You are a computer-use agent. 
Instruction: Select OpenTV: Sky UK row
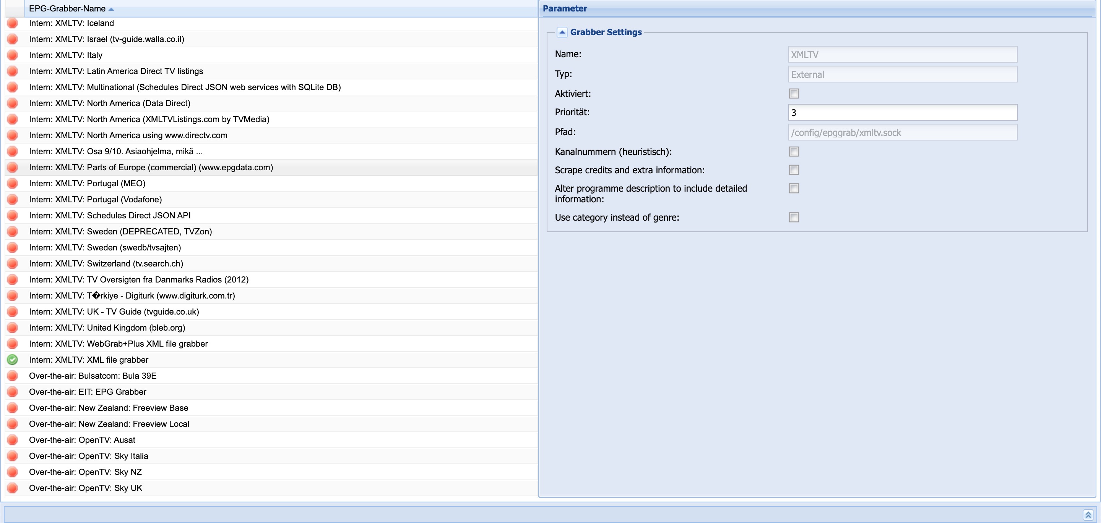271,488
